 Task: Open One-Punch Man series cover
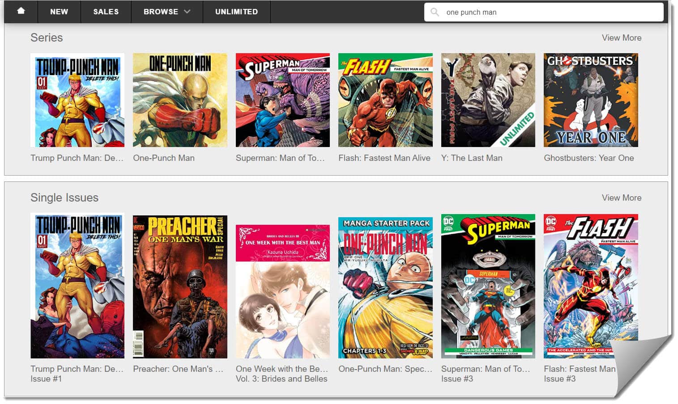coord(180,100)
